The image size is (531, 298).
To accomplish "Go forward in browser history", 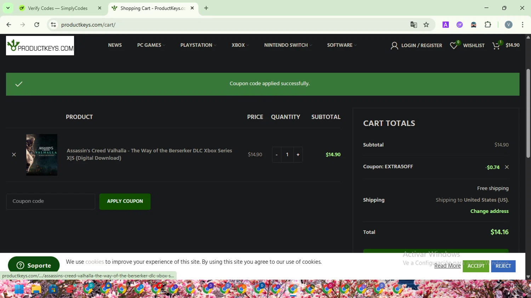I will (23, 25).
